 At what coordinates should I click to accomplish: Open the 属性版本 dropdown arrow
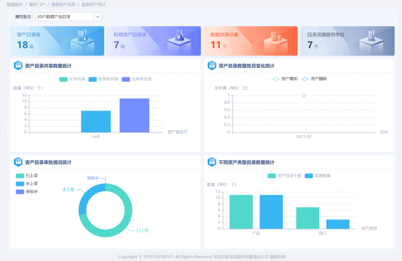point(97,17)
